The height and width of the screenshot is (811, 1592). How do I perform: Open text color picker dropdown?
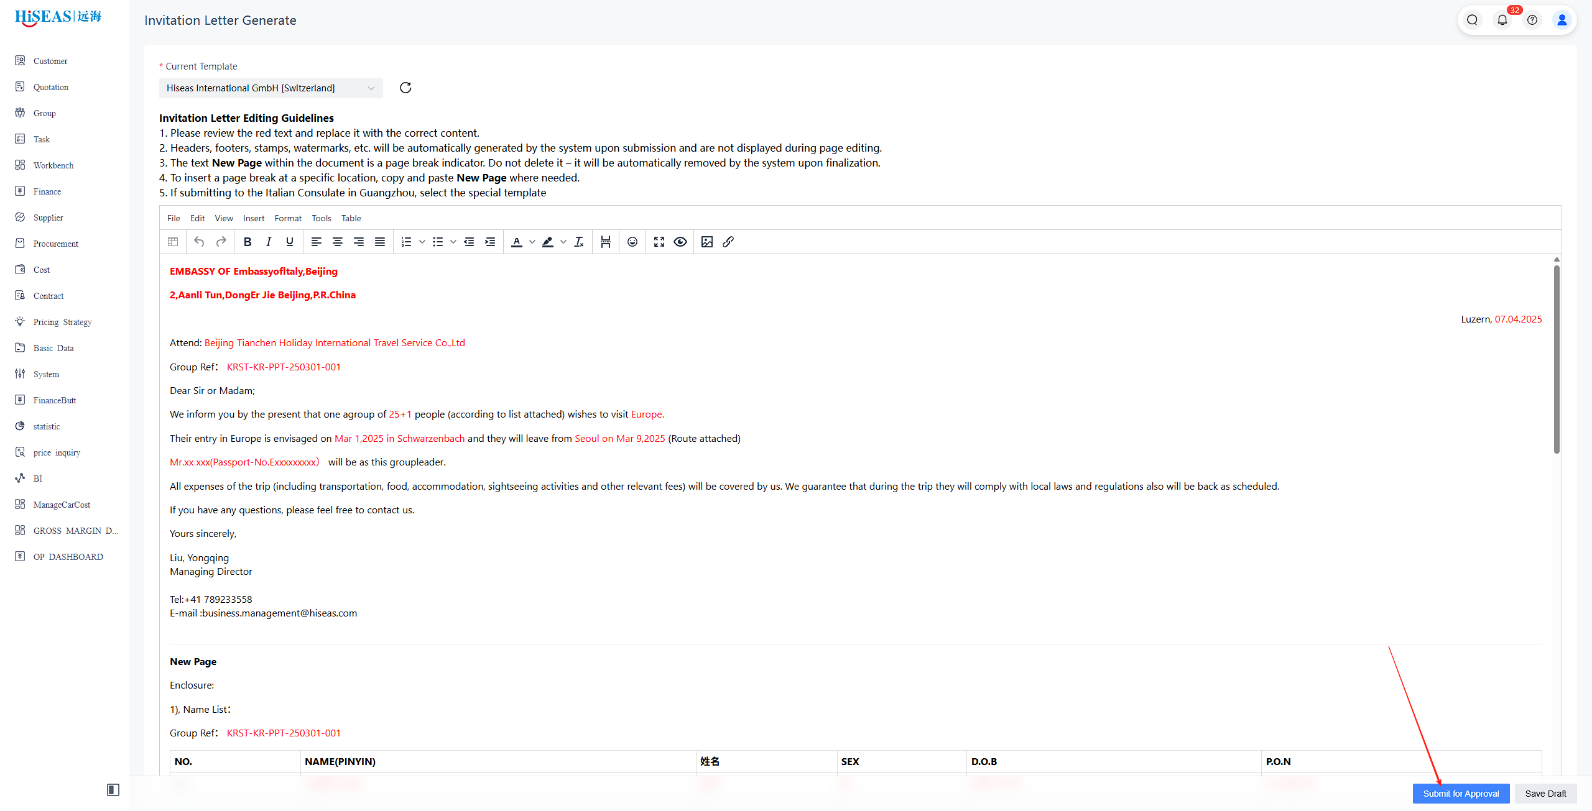pyautogui.click(x=532, y=242)
